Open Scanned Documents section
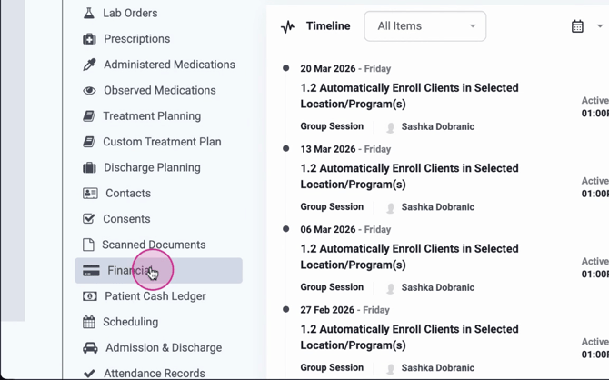The image size is (609, 380). click(154, 245)
